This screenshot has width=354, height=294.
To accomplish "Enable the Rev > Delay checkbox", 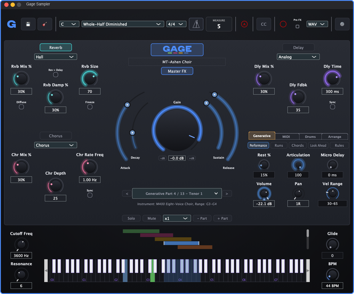I will point(56,75).
